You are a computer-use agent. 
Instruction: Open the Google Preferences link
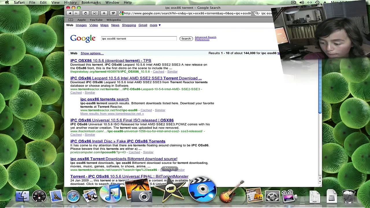point(202,40)
